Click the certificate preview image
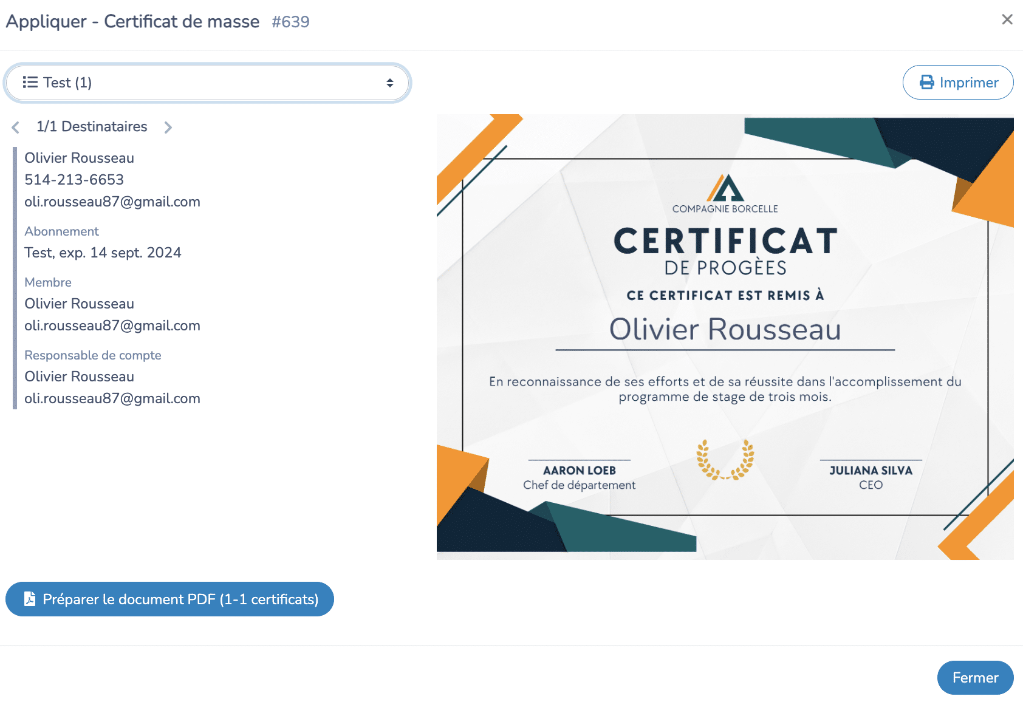This screenshot has height=702, width=1023. click(725, 337)
